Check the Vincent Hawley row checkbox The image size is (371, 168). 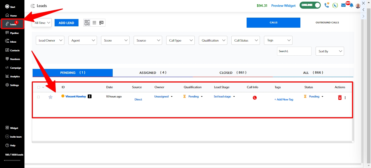38,97
